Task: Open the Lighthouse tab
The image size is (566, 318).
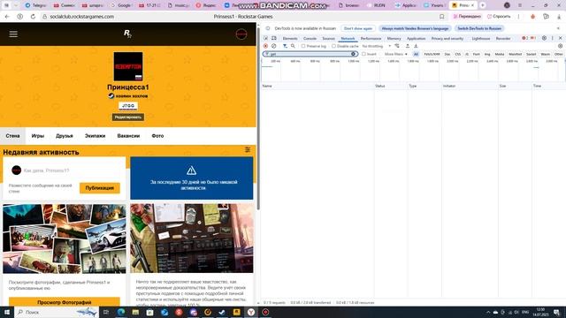Action: coord(481,38)
